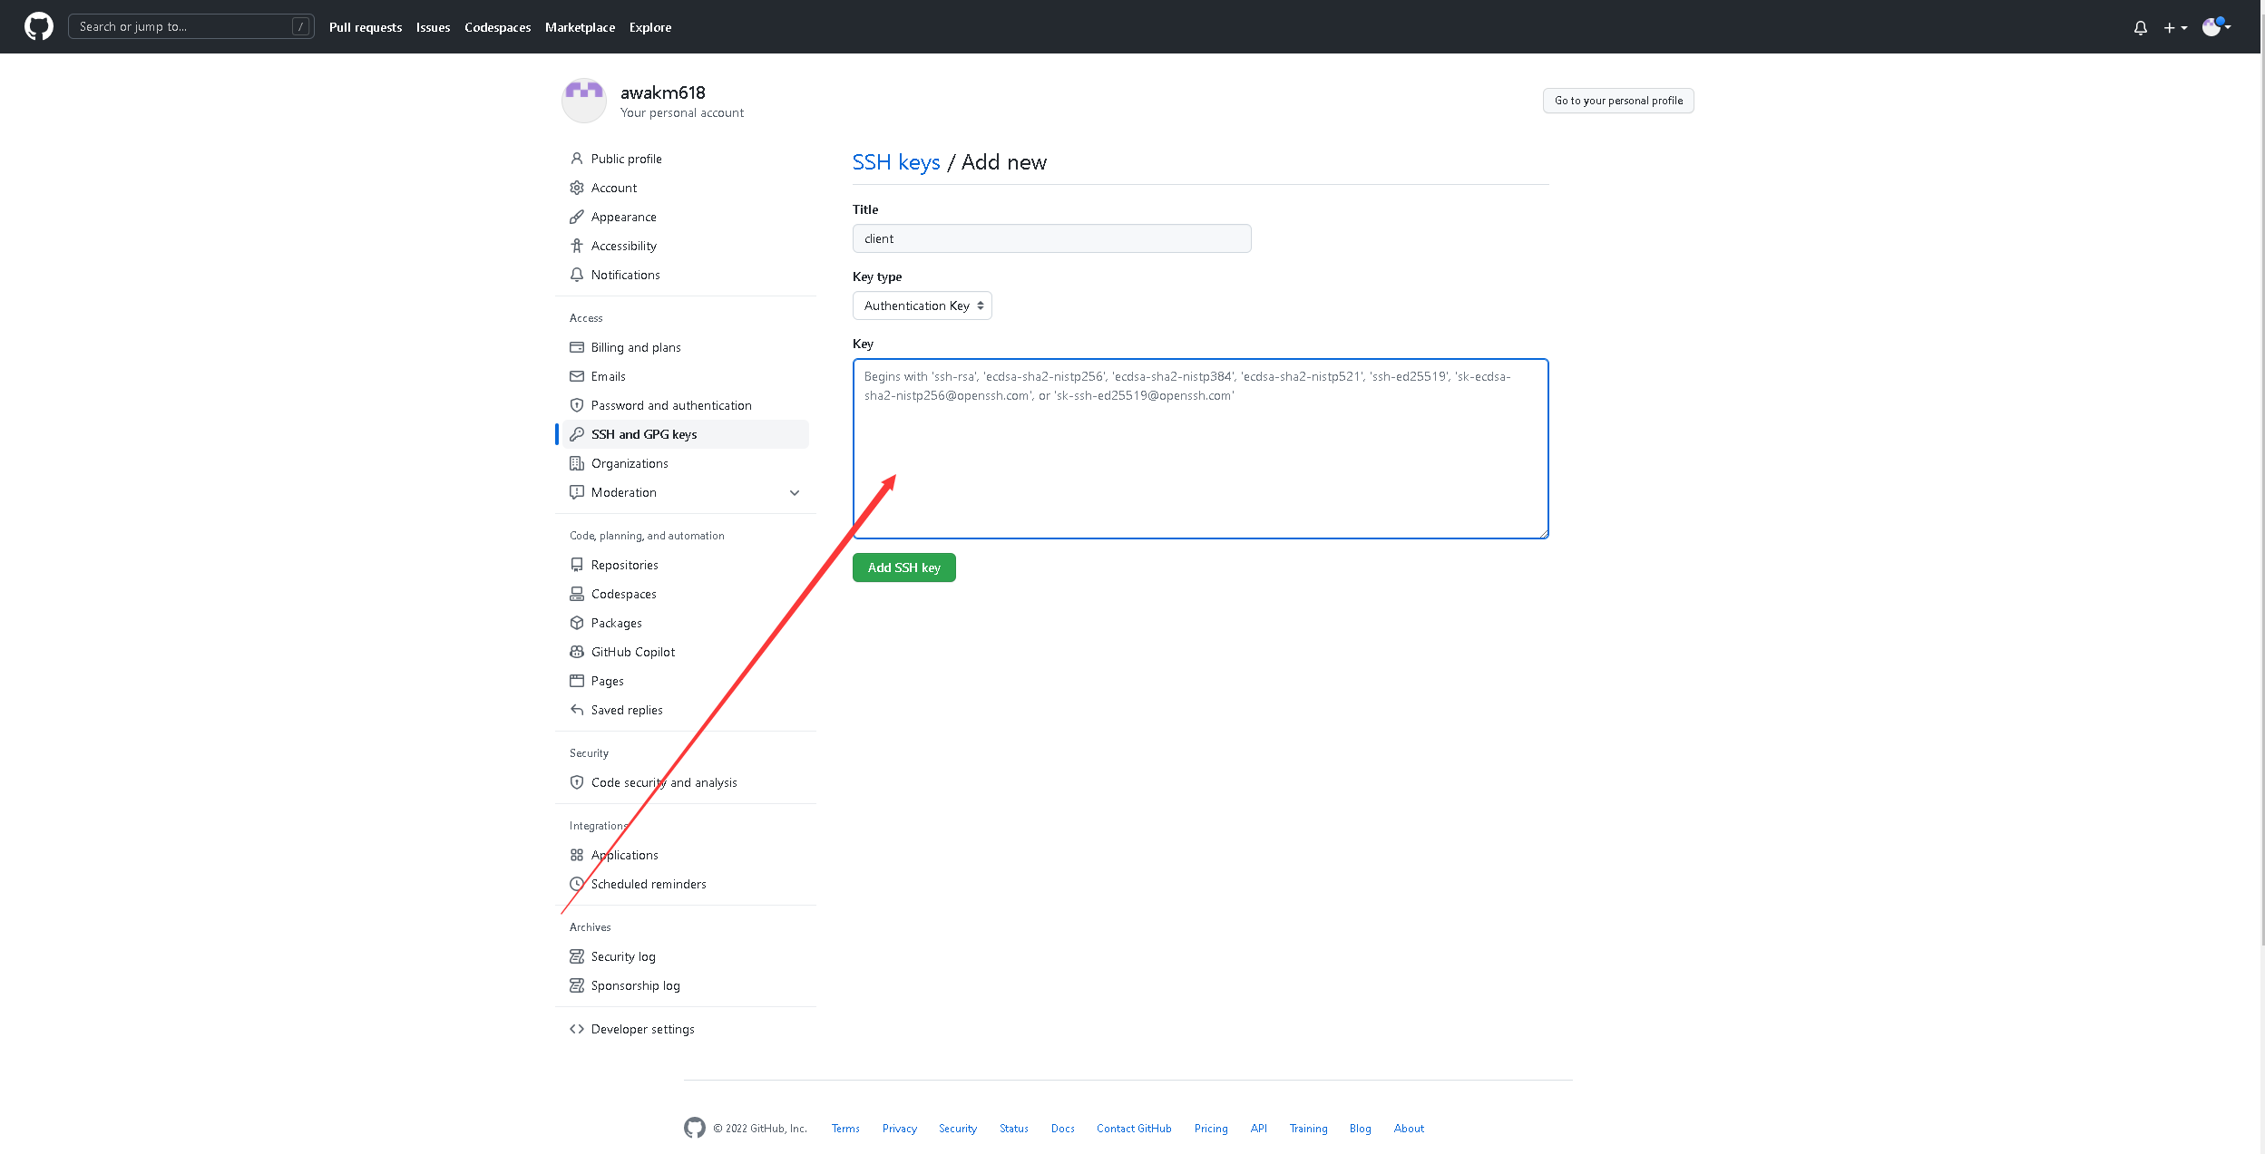Click the Developer settings code icon

point(577,1029)
